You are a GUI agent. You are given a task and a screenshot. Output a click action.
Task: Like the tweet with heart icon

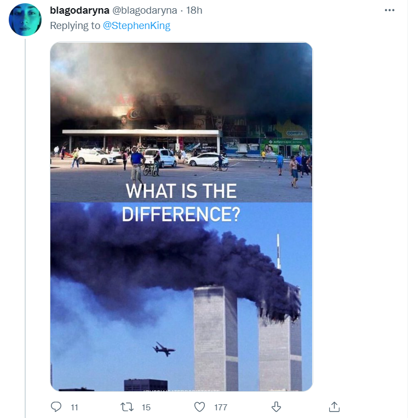[200, 407]
